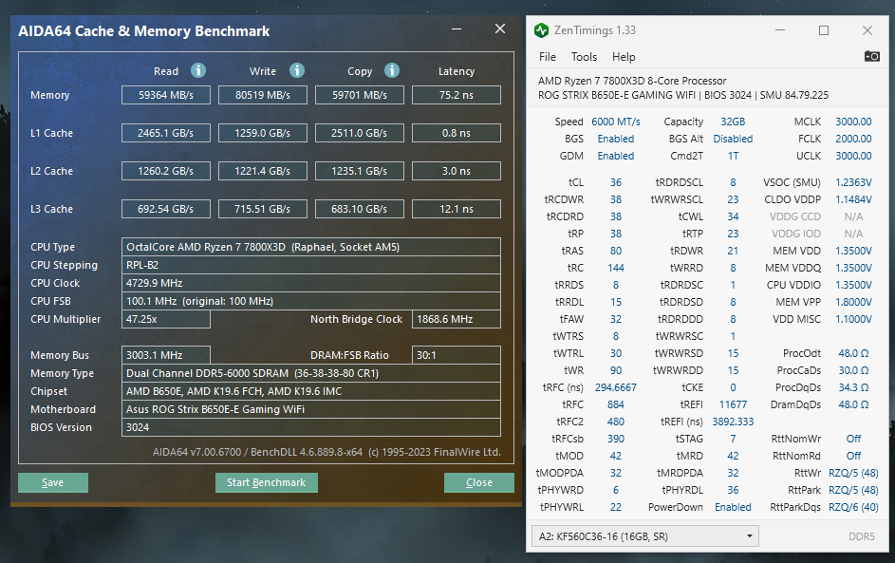Close the AIDA64 window with the X
The image size is (895, 563).
click(x=500, y=28)
